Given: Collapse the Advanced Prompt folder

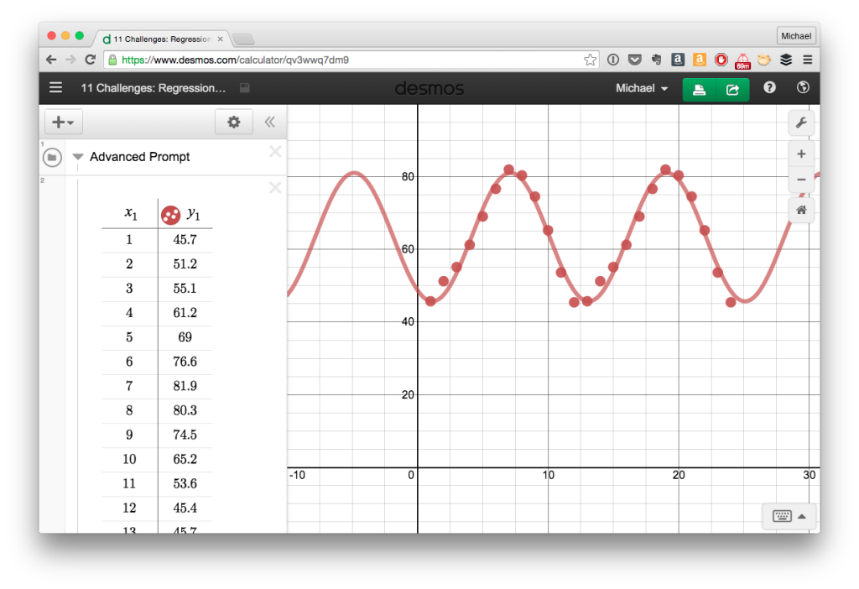Looking at the screenshot, I should coord(78,157).
